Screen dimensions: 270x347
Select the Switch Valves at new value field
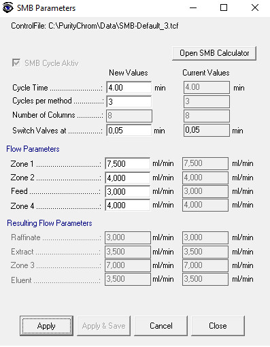tap(129, 131)
